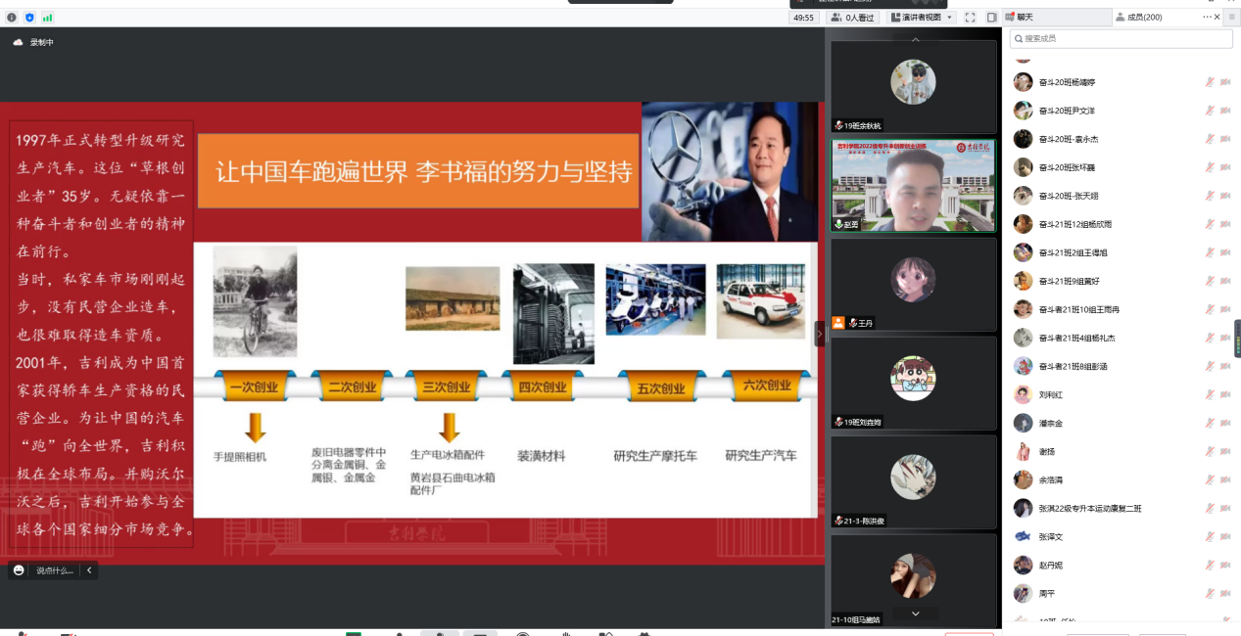
Task: Click camera-off icon of 谢扬
Action: (x=1225, y=452)
